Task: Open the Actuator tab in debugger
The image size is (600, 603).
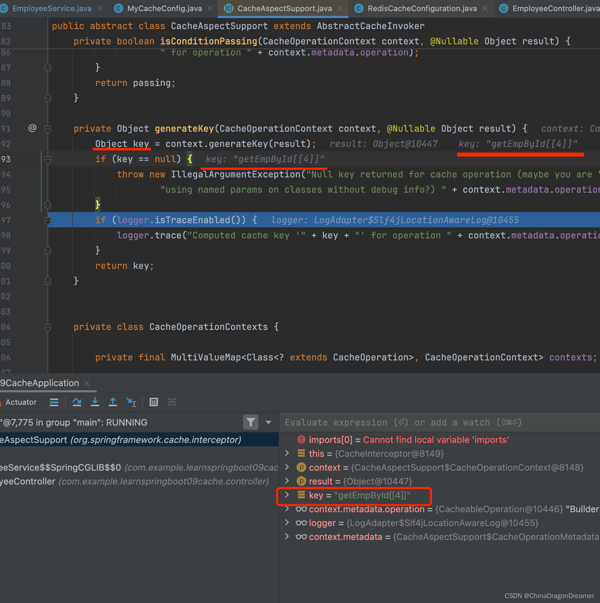Action: (21, 402)
